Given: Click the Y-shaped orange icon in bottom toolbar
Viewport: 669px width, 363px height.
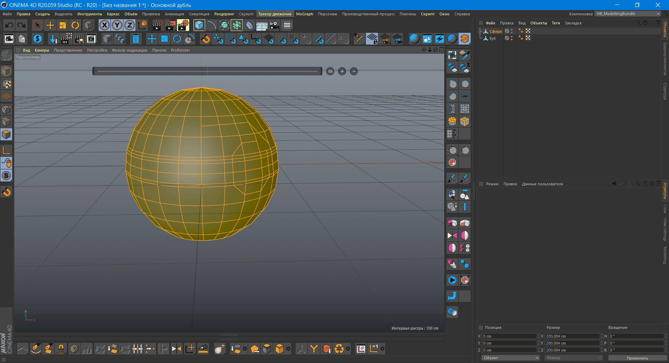Looking at the screenshot, I should pyautogui.click(x=314, y=349).
